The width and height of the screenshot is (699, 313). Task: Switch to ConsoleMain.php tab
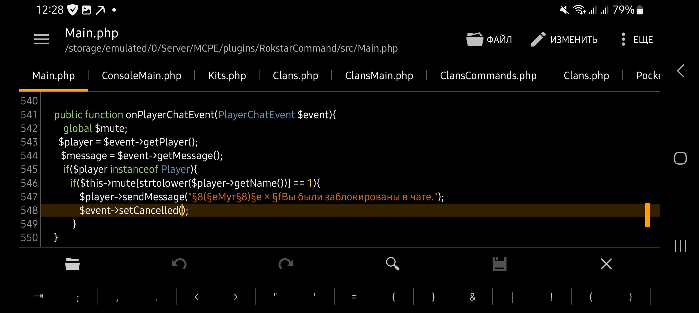[x=141, y=76]
